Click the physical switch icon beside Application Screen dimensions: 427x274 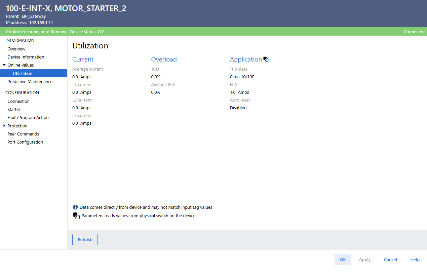266,59
